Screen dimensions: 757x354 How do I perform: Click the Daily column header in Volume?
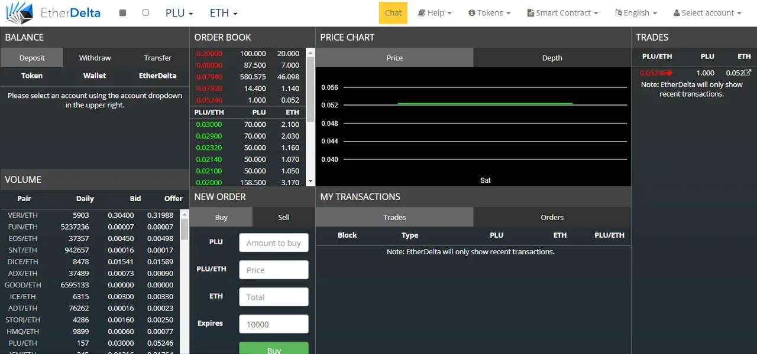point(85,199)
